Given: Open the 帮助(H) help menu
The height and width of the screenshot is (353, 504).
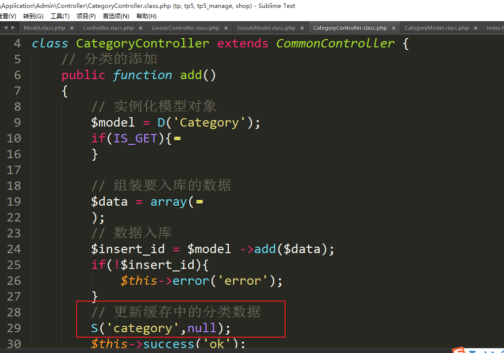Looking at the screenshot, I should tap(146, 16).
